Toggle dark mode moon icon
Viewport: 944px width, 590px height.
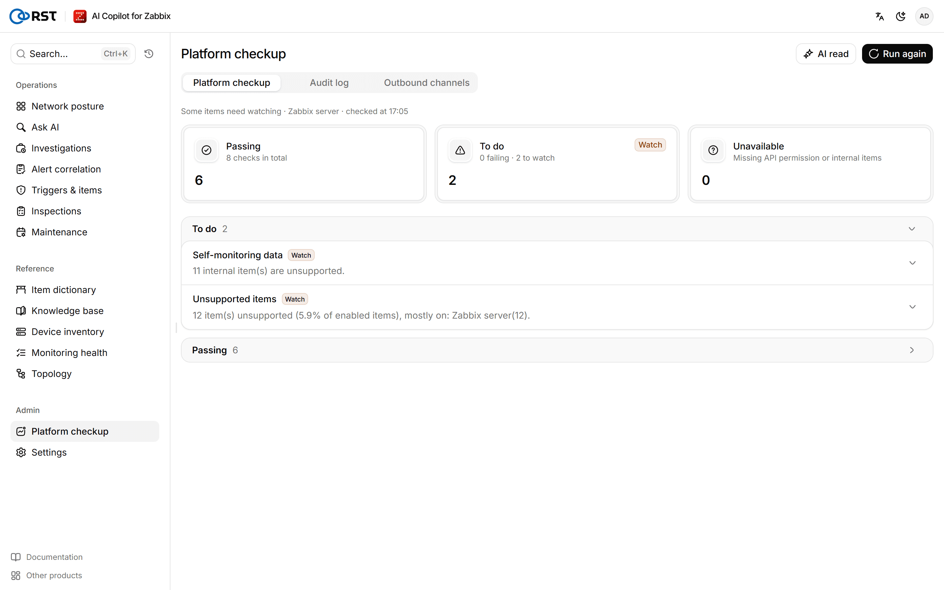pyautogui.click(x=901, y=16)
